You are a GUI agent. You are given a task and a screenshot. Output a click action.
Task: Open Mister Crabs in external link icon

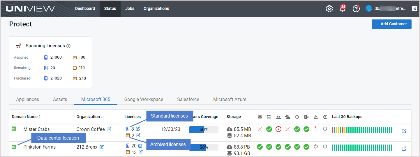pyautogui.click(x=404, y=131)
